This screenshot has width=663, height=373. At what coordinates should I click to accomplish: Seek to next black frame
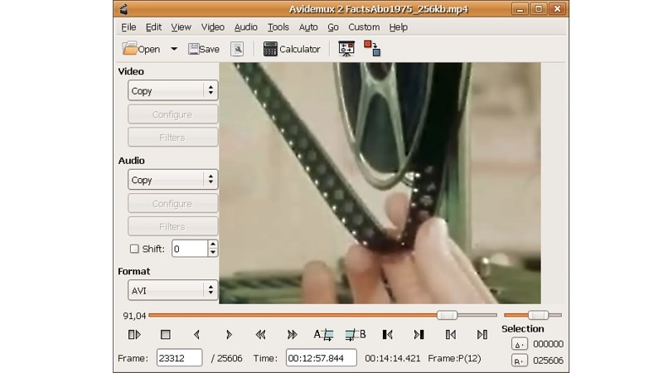tap(419, 335)
